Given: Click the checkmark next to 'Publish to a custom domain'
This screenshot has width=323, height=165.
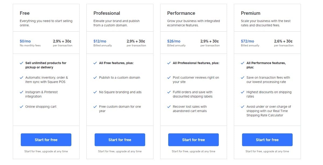Looking at the screenshot, I should click(x=95, y=78).
